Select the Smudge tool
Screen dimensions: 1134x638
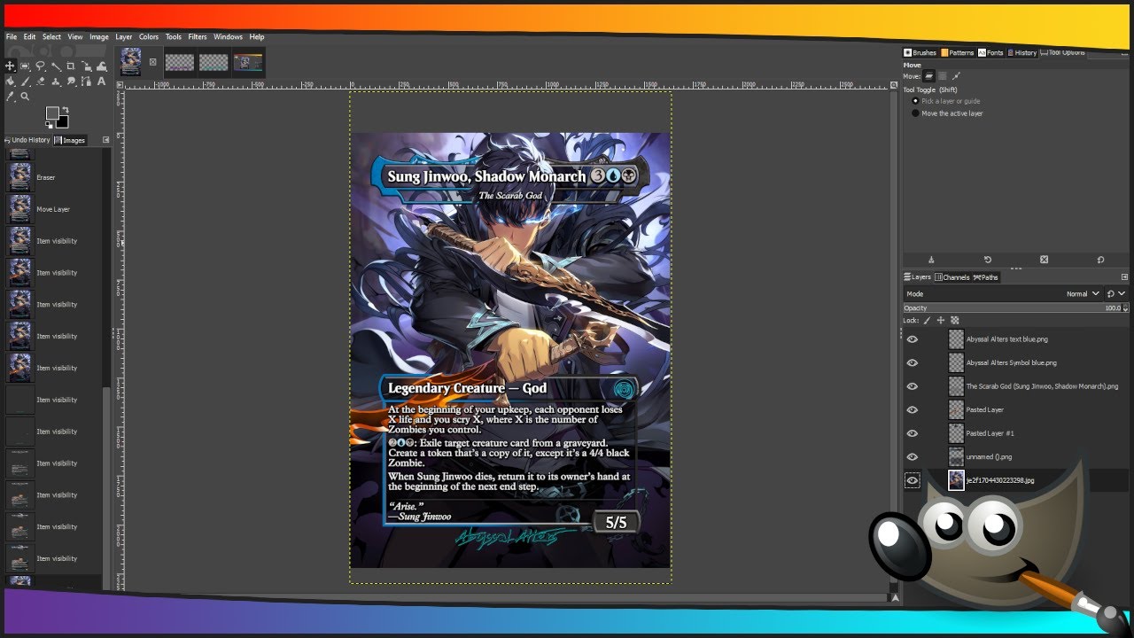(71, 82)
